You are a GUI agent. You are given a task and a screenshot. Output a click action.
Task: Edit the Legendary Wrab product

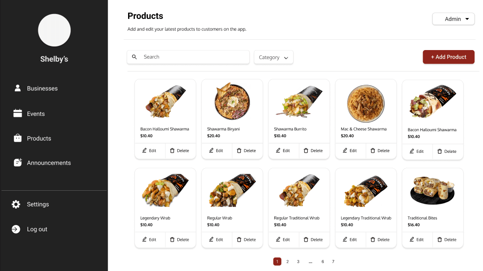[x=150, y=239]
